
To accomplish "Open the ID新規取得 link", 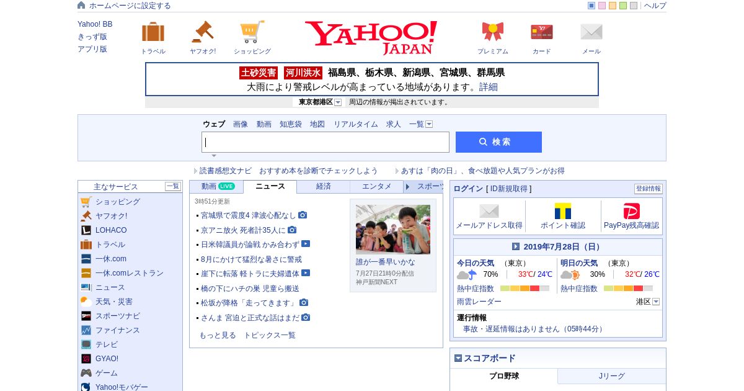I will (509, 189).
